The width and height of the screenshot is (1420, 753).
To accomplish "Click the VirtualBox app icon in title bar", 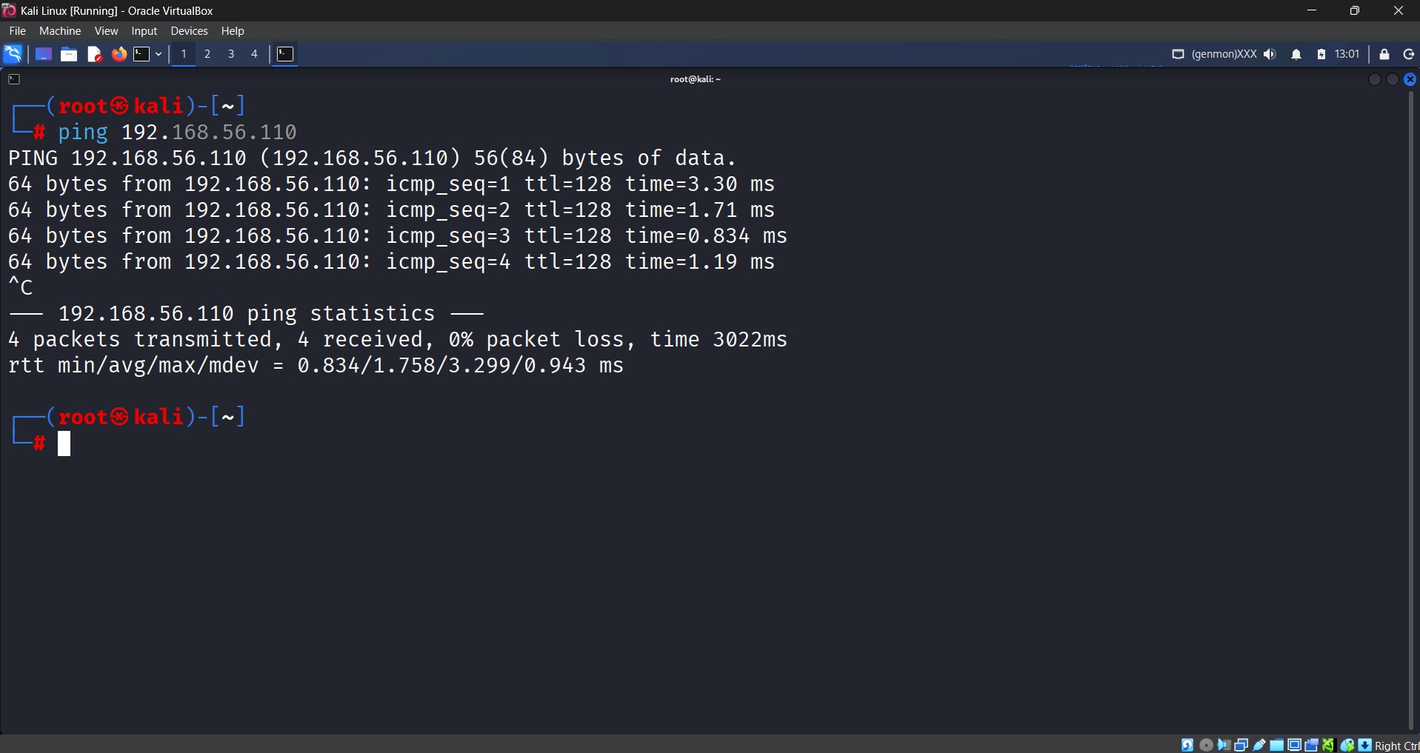I will pyautogui.click(x=9, y=10).
